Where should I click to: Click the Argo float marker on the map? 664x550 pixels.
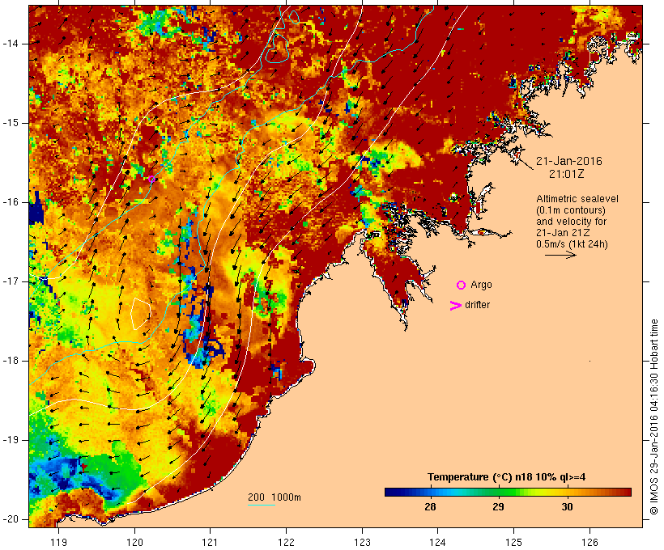point(151,179)
